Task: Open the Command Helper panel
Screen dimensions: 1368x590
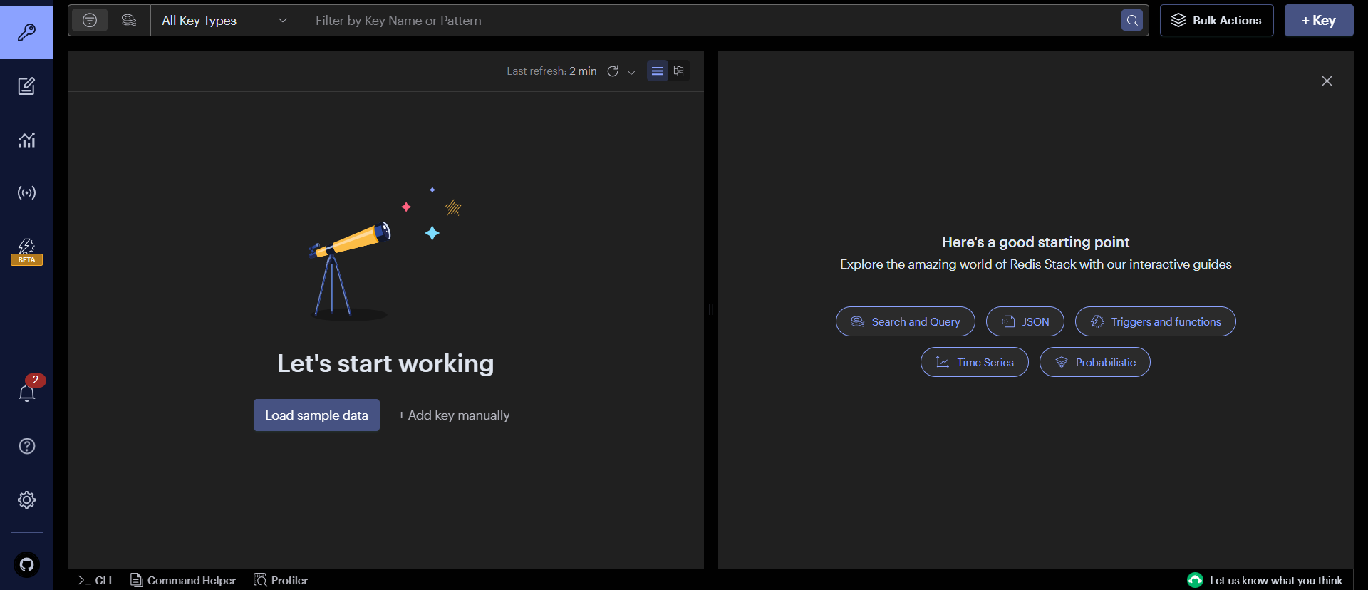Action: point(183,580)
